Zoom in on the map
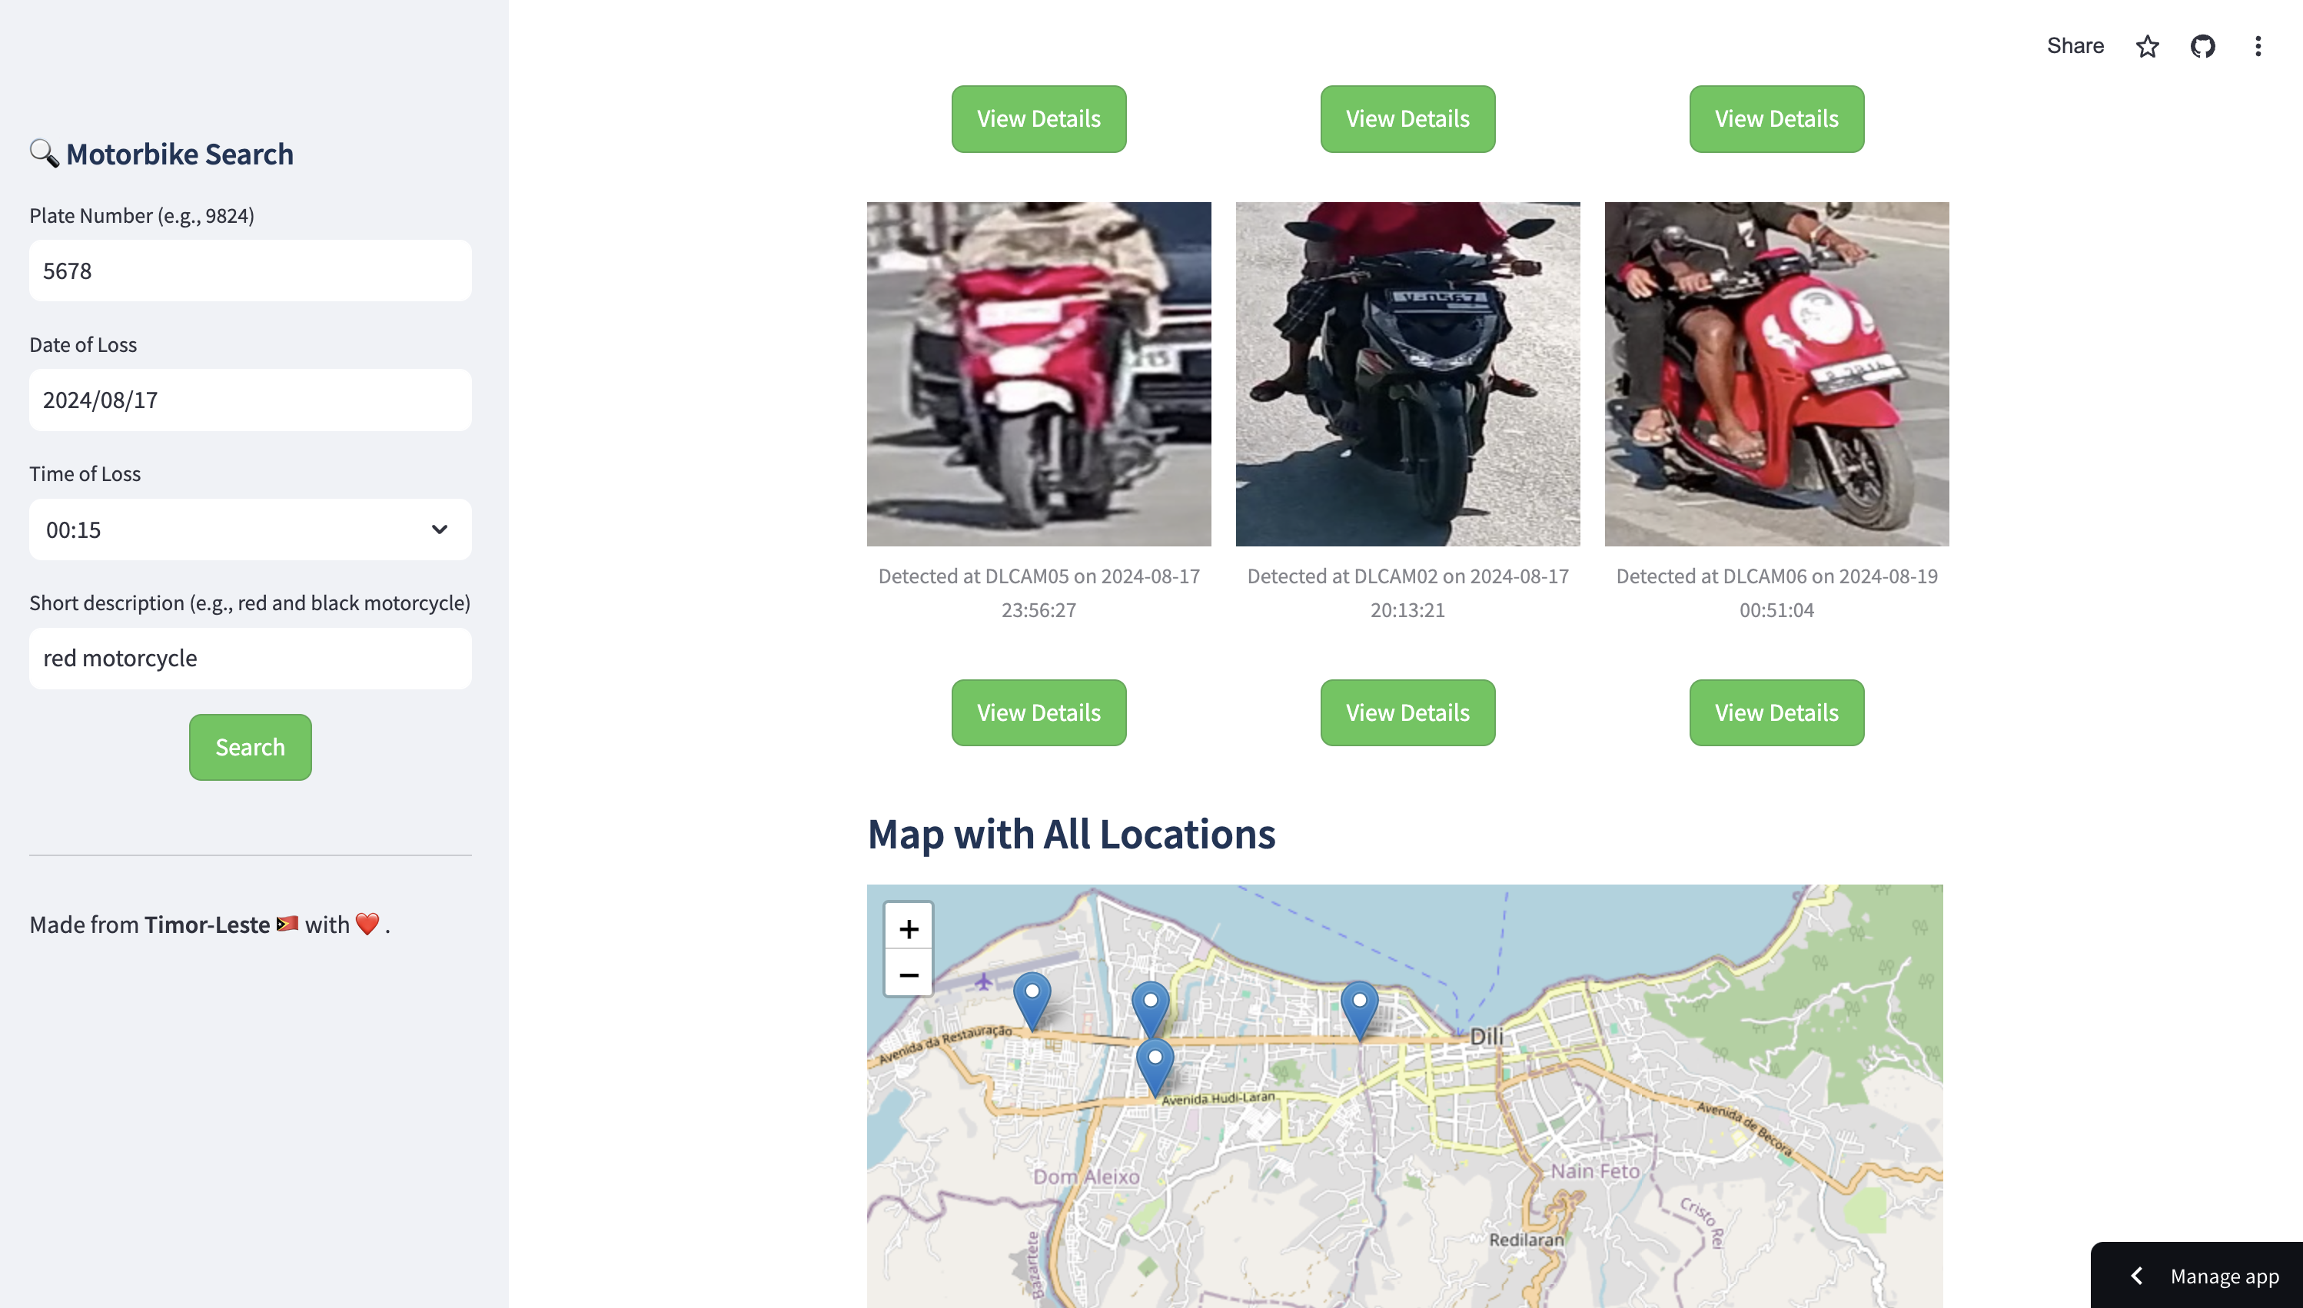Screen dimensions: 2303x1308 (909, 928)
